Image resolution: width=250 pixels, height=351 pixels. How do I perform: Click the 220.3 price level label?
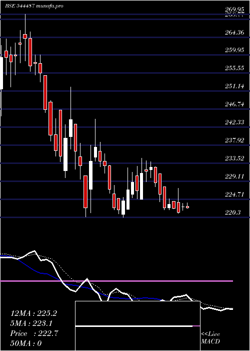pos(232,213)
